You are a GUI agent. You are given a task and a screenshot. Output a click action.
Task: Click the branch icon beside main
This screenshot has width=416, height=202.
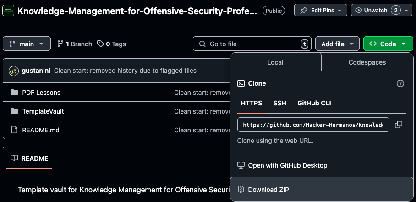pyautogui.click(x=12, y=44)
